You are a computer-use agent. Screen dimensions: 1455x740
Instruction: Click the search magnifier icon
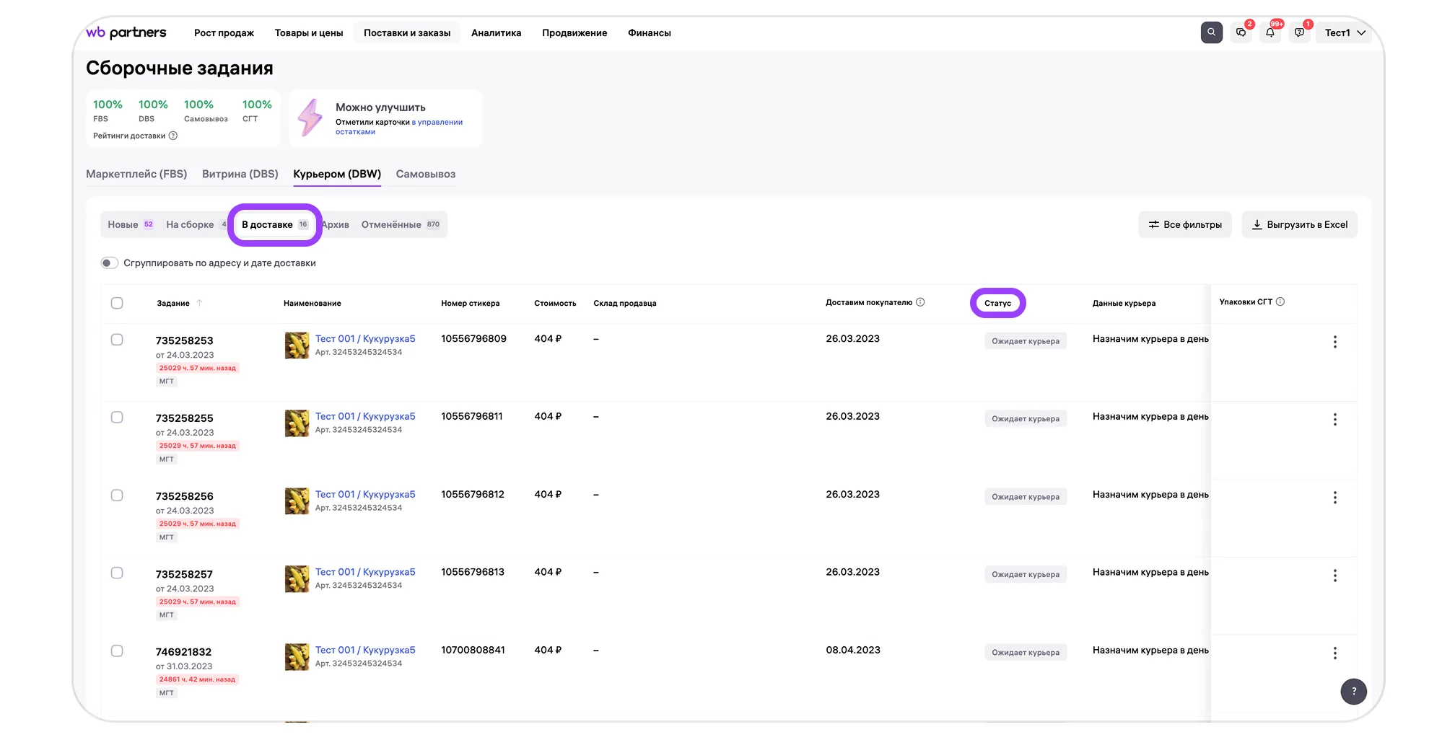[1211, 32]
